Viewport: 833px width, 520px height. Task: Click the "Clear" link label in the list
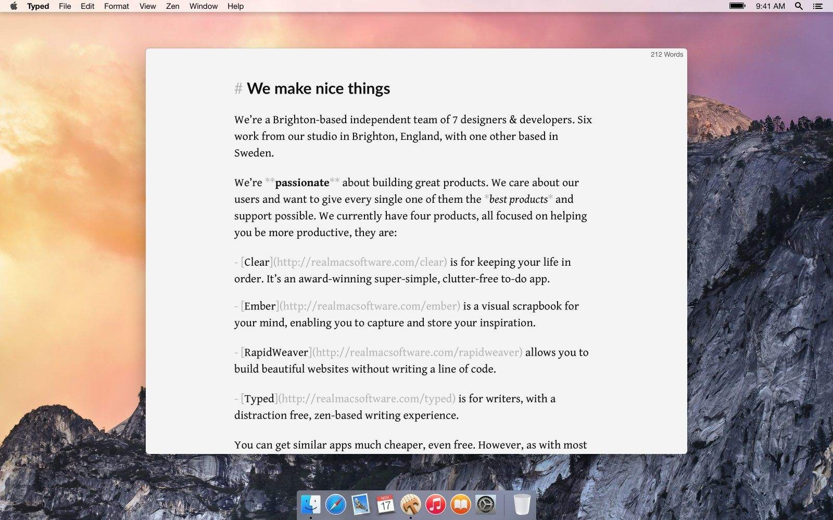point(257,263)
